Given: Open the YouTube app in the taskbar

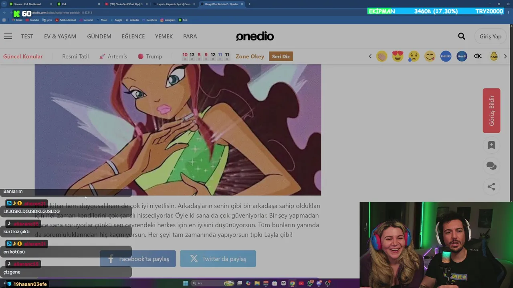Looking at the screenshot, I should (x=301, y=283).
